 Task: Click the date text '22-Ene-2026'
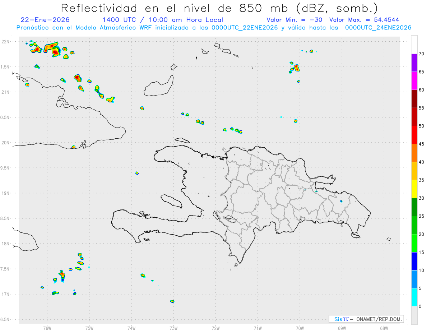45,20
